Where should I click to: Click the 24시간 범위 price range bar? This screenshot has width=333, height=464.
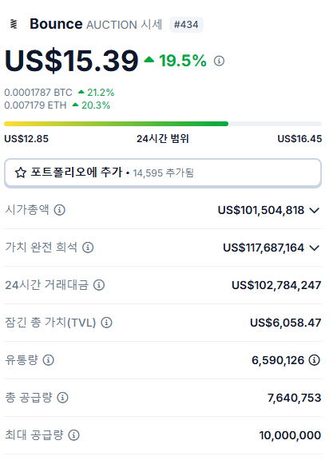(163, 124)
